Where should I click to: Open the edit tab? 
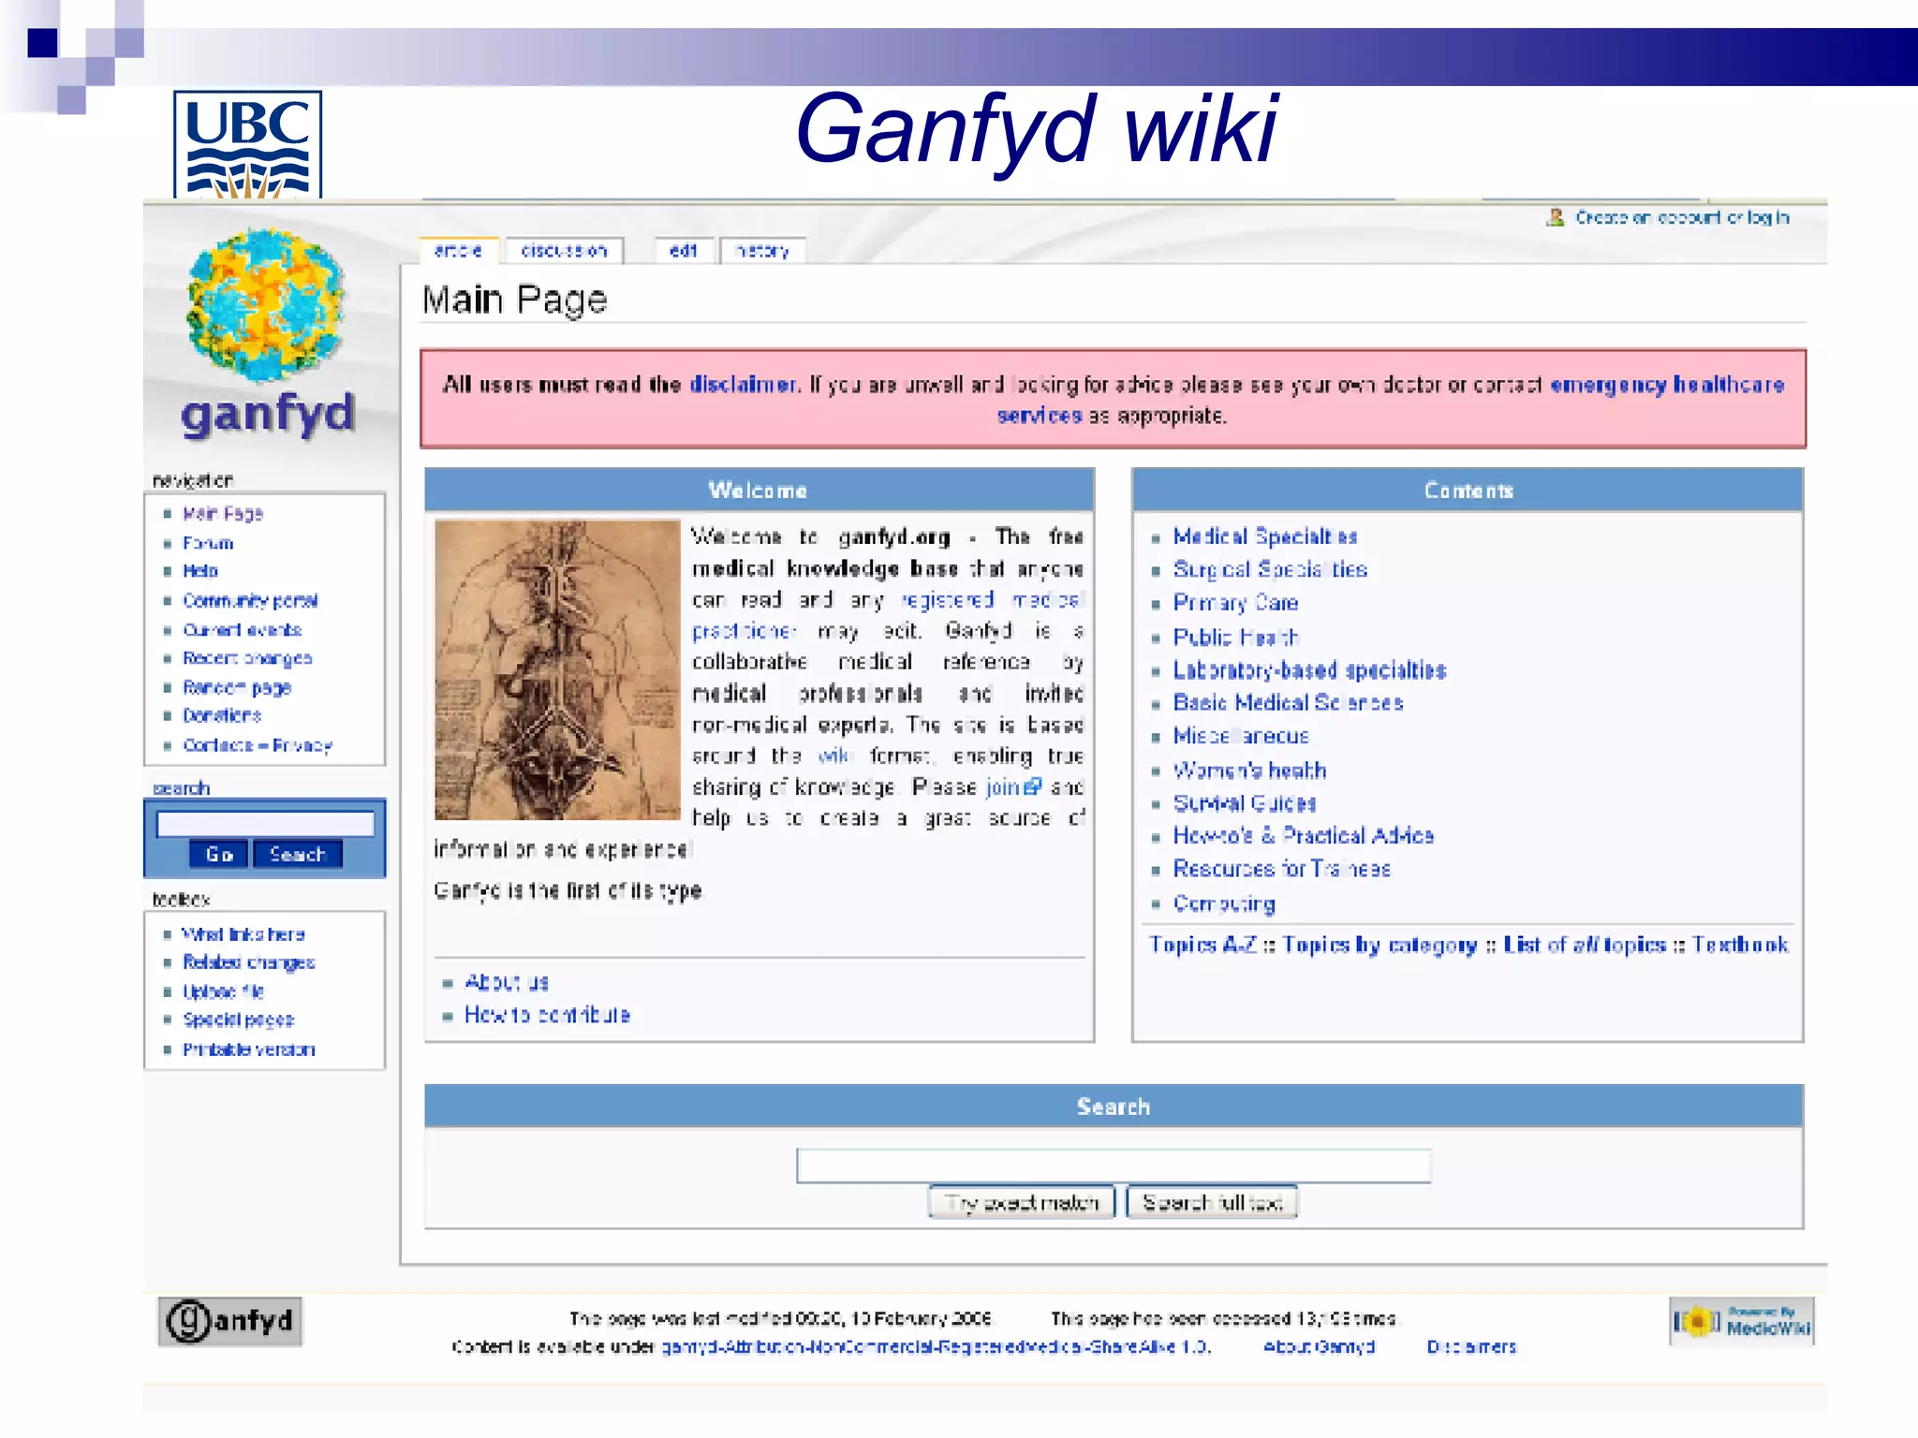pos(684,251)
